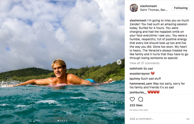Open jquinny commenter profile

click(135, 78)
